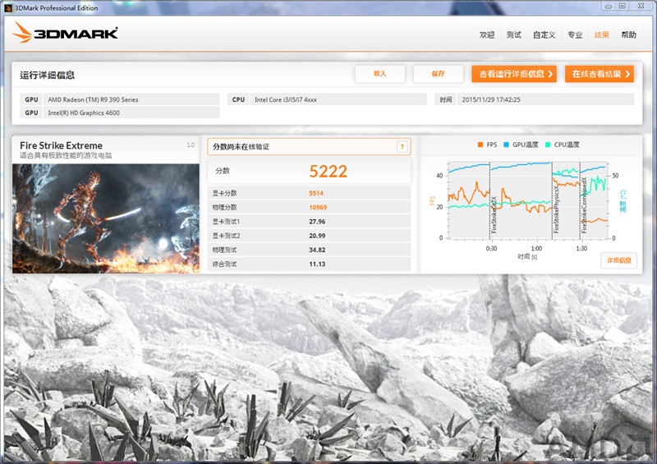657x464 pixels.
Task: Switch to the 测试 tab
Action: (514, 34)
